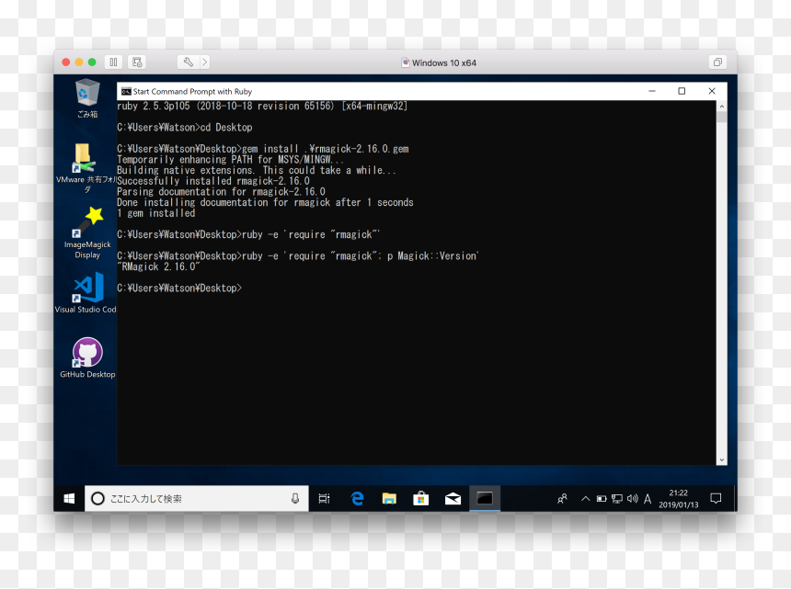Click the macOS red close button
Screen dimensions: 791x589
[x=65, y=62]
